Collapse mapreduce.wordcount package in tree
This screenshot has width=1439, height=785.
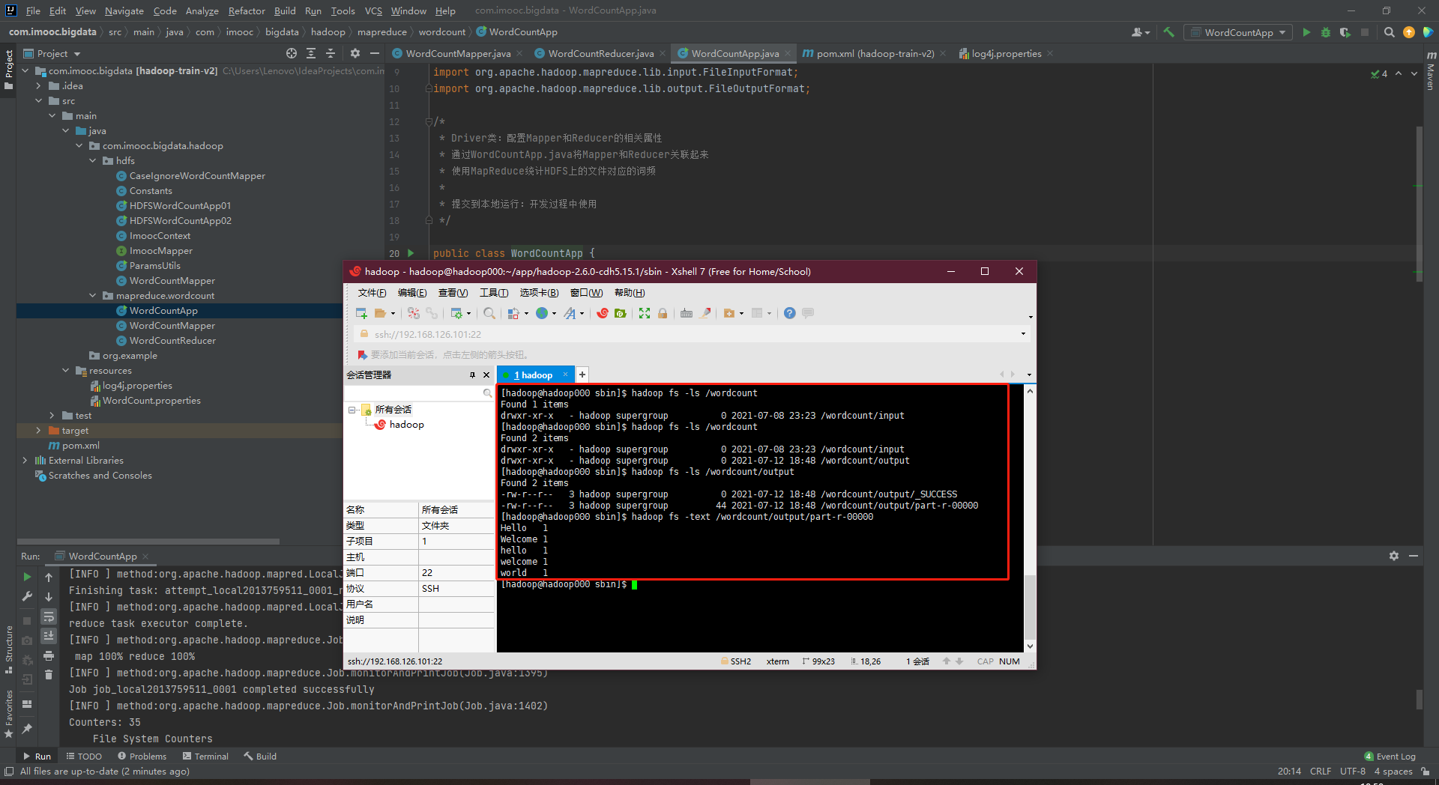pos(93,295)
